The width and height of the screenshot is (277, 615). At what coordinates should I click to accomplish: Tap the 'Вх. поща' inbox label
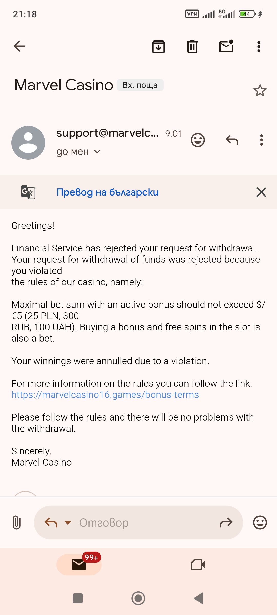tap(140, 85)
